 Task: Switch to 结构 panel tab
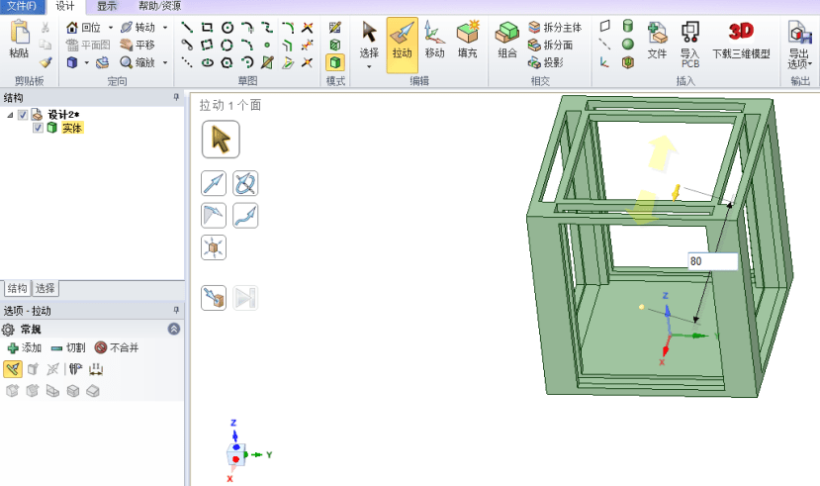pos(17,288)
